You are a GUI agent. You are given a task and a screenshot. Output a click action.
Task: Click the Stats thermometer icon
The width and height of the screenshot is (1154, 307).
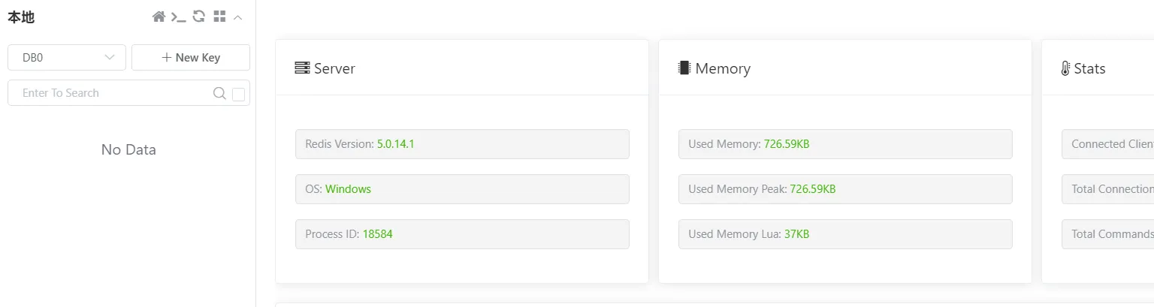[1065, 68]
